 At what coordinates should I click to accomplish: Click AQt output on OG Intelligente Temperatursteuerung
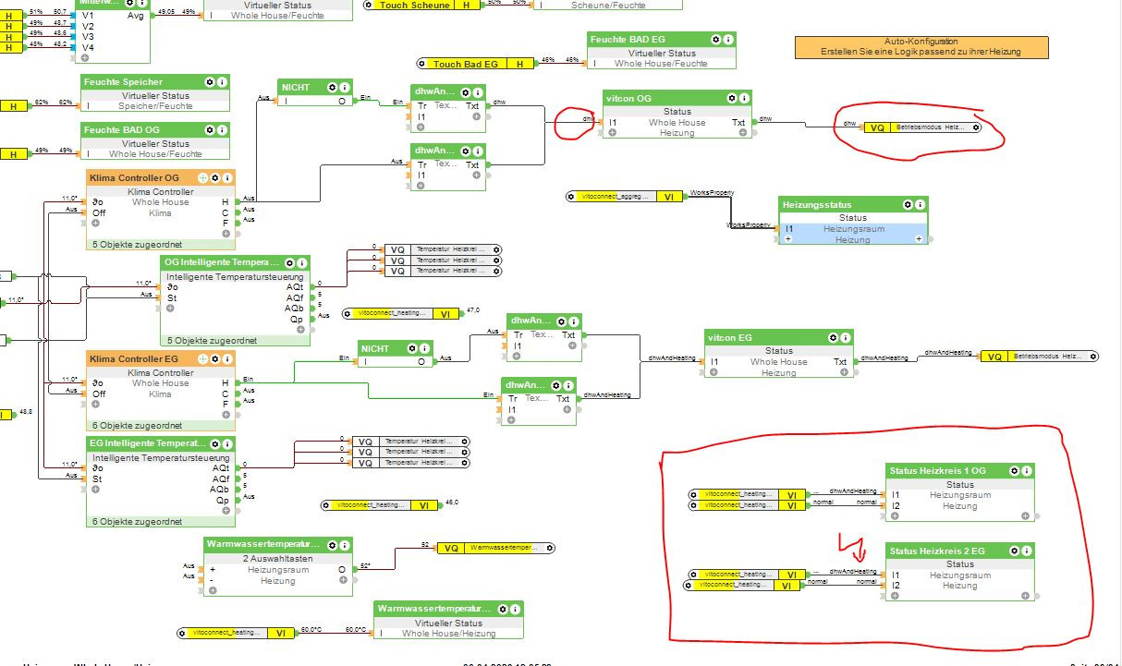tap(295, 287)
